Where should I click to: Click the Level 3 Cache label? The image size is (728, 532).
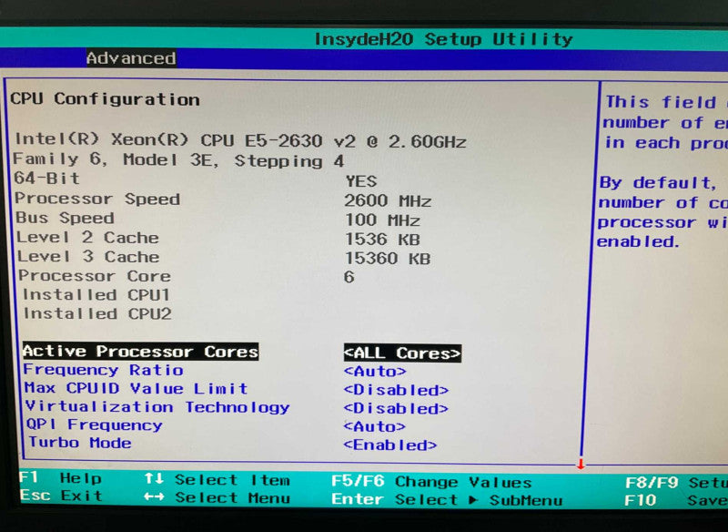point(88,257)
